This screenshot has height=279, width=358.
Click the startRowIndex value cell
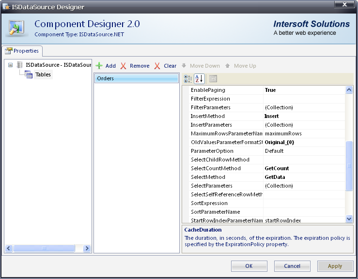pyautogui.click(x=304, y=220)
